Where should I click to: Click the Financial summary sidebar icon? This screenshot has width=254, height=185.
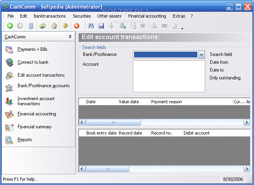(x=9, y=128)
